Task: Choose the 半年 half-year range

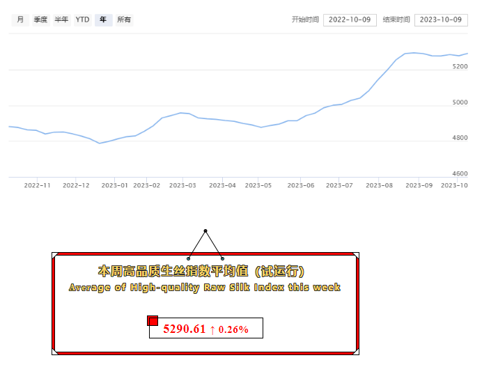Action: (x=61, y=19)
